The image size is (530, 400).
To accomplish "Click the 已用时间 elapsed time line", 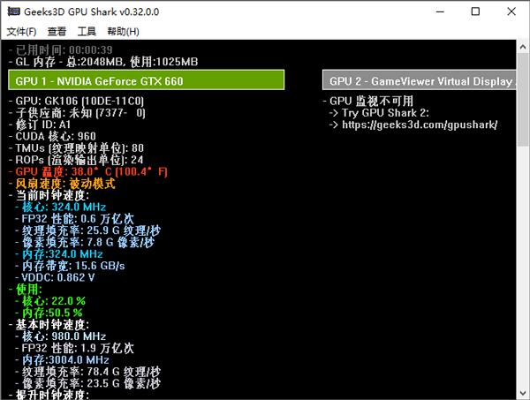I will point(61,50).
